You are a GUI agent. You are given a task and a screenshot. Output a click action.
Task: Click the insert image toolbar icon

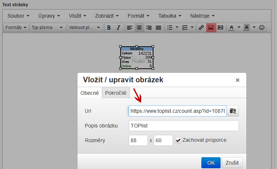(x=211, y=28)
